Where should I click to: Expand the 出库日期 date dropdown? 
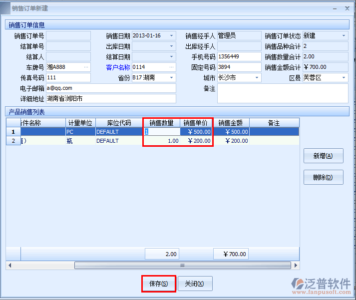pos(171,46)
